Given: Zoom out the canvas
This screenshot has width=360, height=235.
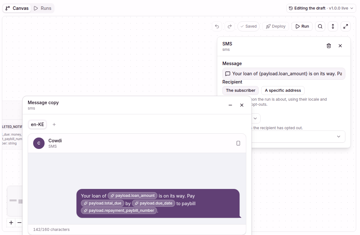Looking at the screenshot, I should 19,222.
